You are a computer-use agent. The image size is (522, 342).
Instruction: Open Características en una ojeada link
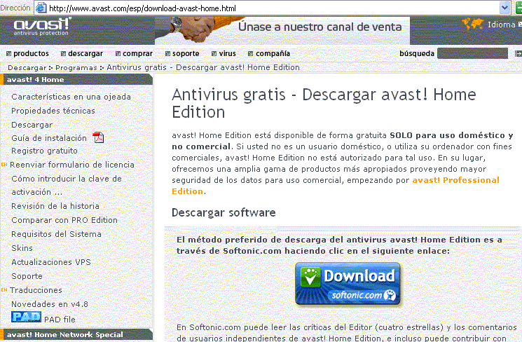point(71,97)
